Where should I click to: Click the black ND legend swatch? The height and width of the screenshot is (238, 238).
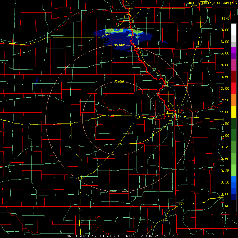234,206
